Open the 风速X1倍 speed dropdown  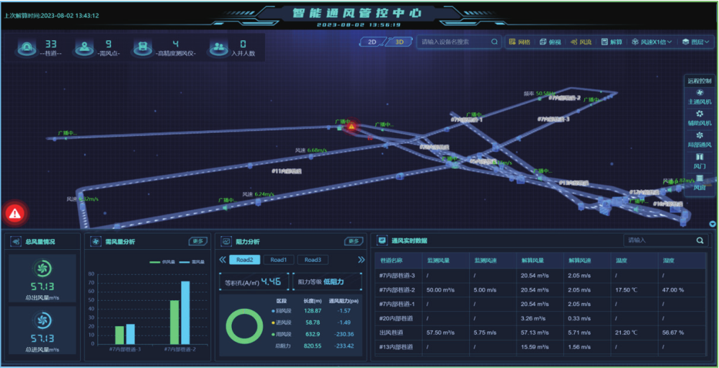click(x=651, y=42)
